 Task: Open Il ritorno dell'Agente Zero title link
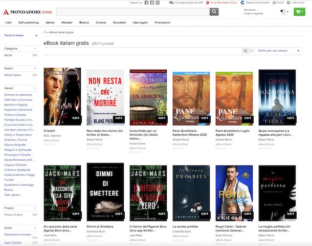coord(148,229)
